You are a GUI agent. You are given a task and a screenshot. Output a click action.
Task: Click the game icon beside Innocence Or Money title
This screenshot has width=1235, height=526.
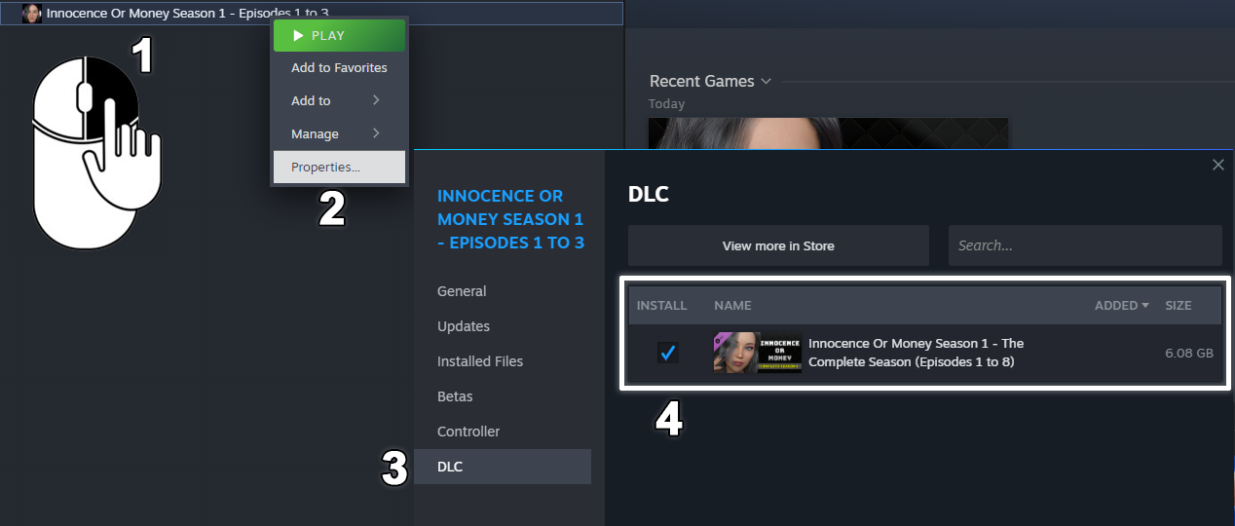tap(32, 14)
